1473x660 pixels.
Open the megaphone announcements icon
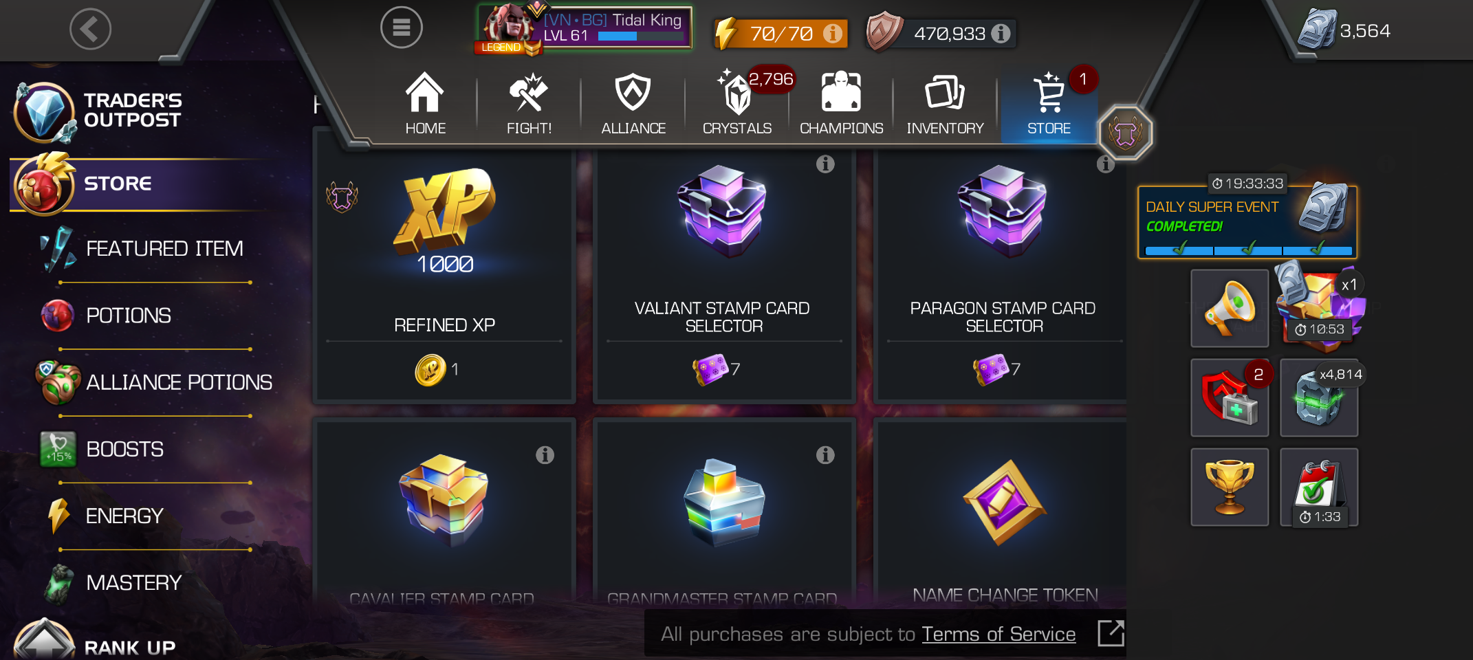click(x=1230, y=308)
